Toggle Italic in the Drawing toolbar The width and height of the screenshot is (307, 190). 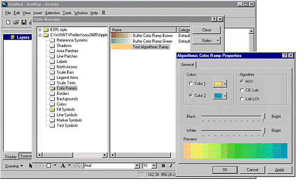coord(171,166)
